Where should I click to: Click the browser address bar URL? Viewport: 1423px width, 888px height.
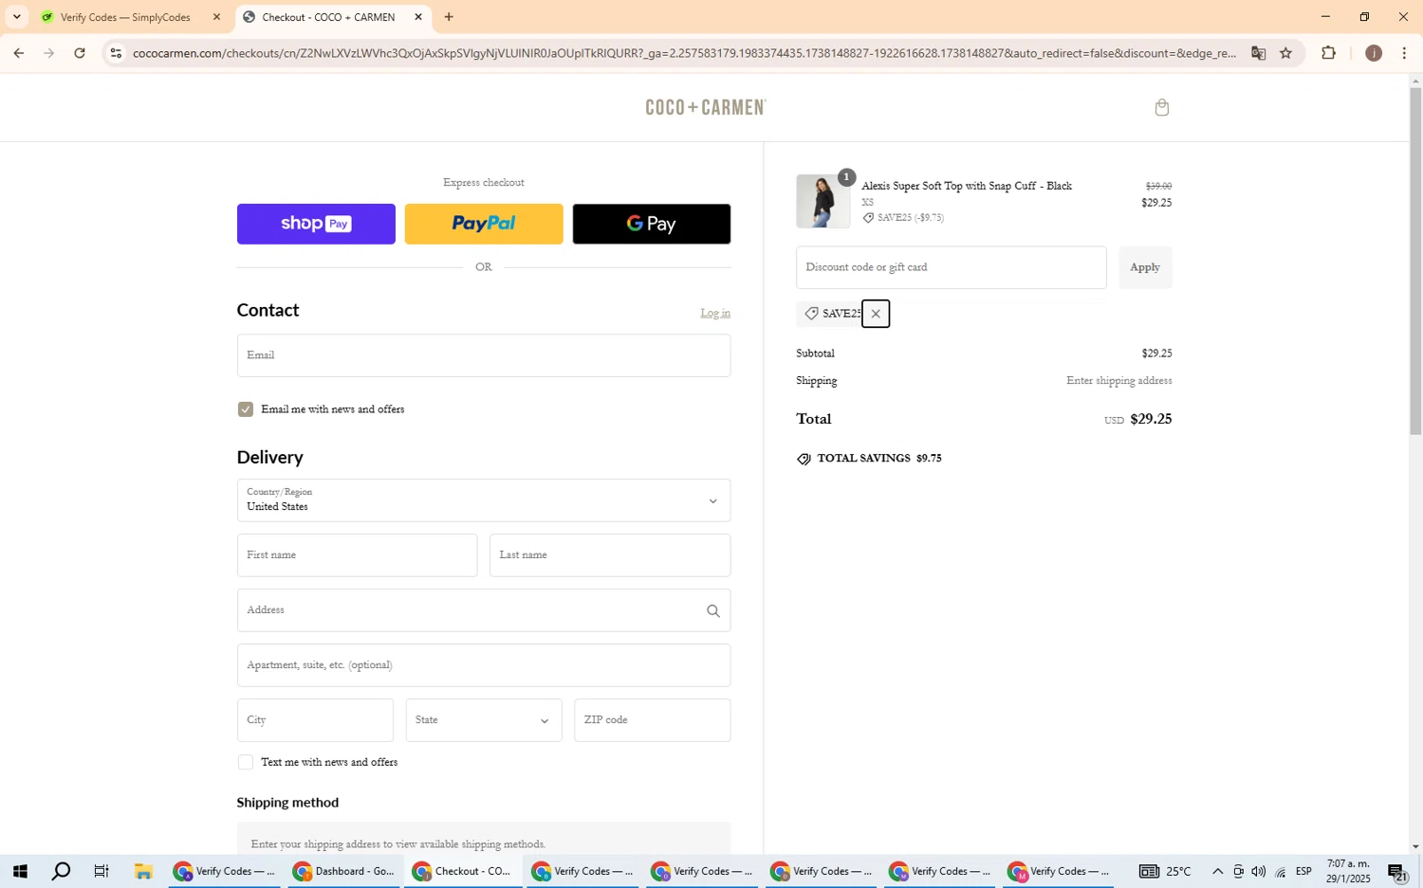683,53
